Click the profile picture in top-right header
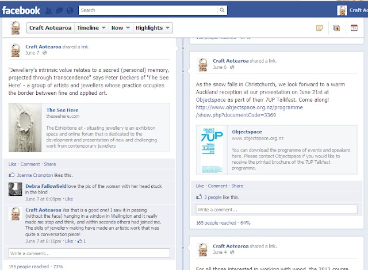Viewport: 368px width, 270px height. pyautogui.click(x=342, y=10)
